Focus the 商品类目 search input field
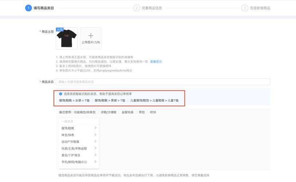The width and height of the screenshot is (296, 182). coord(163,82)
